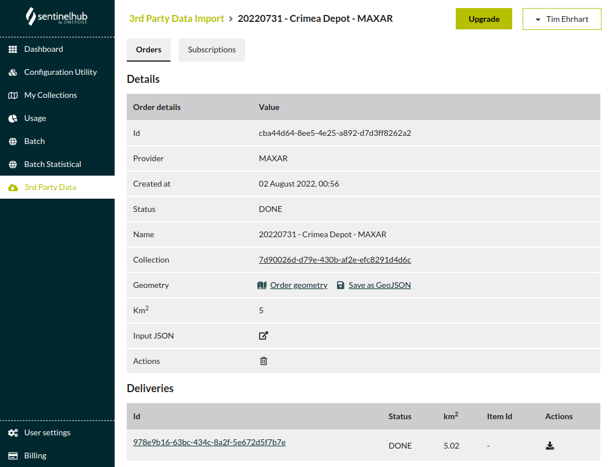Open My Collections section

point(57,95)
